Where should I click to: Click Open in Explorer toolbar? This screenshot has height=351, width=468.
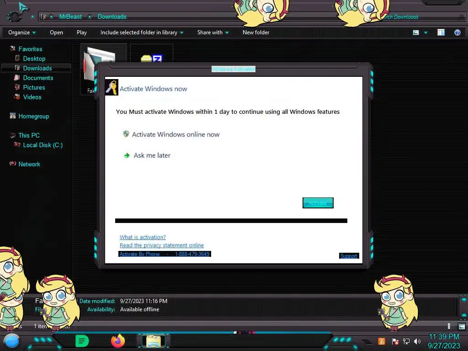tap(56, 32)
